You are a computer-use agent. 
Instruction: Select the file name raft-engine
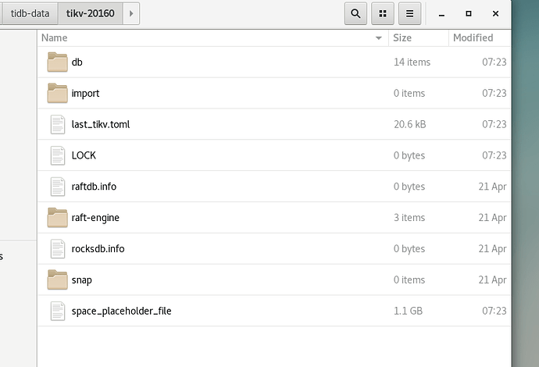(95, 218)
